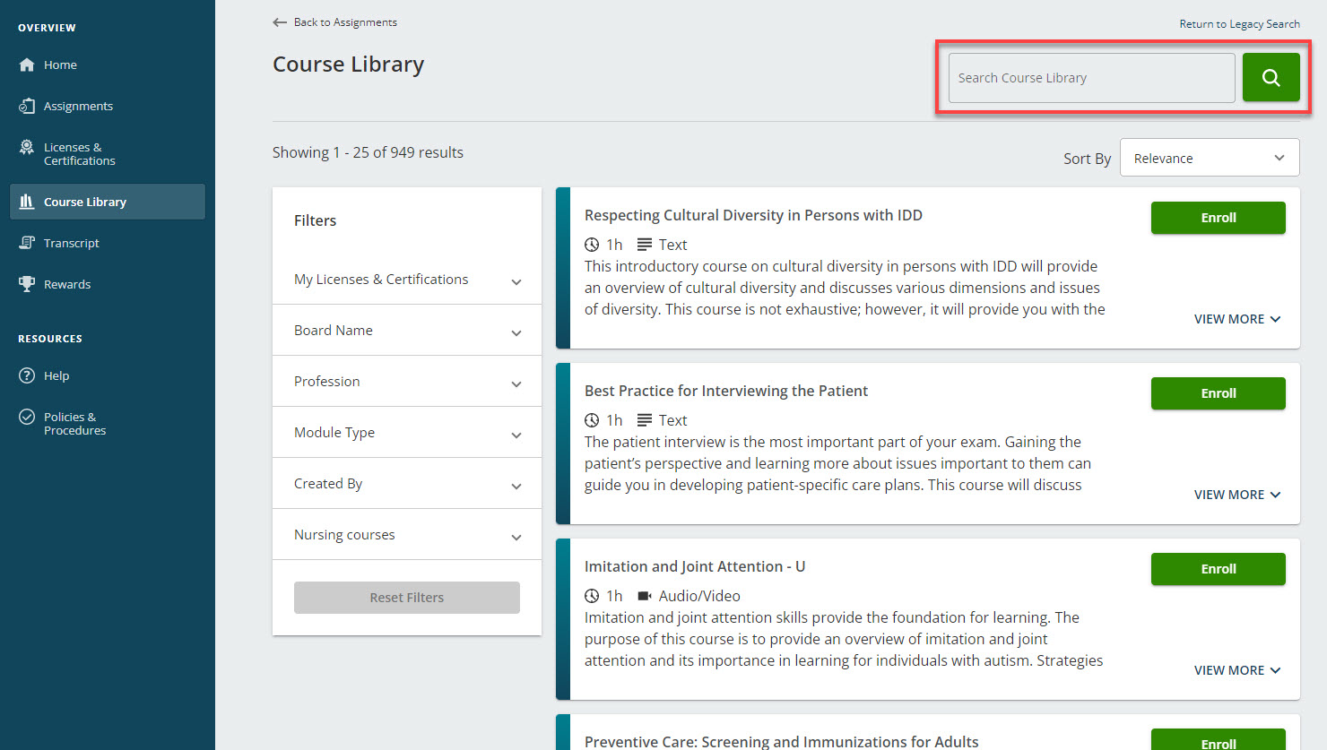Click Back to Assignments
This screenshot has width=1327, height=750.
coord(334,22)
